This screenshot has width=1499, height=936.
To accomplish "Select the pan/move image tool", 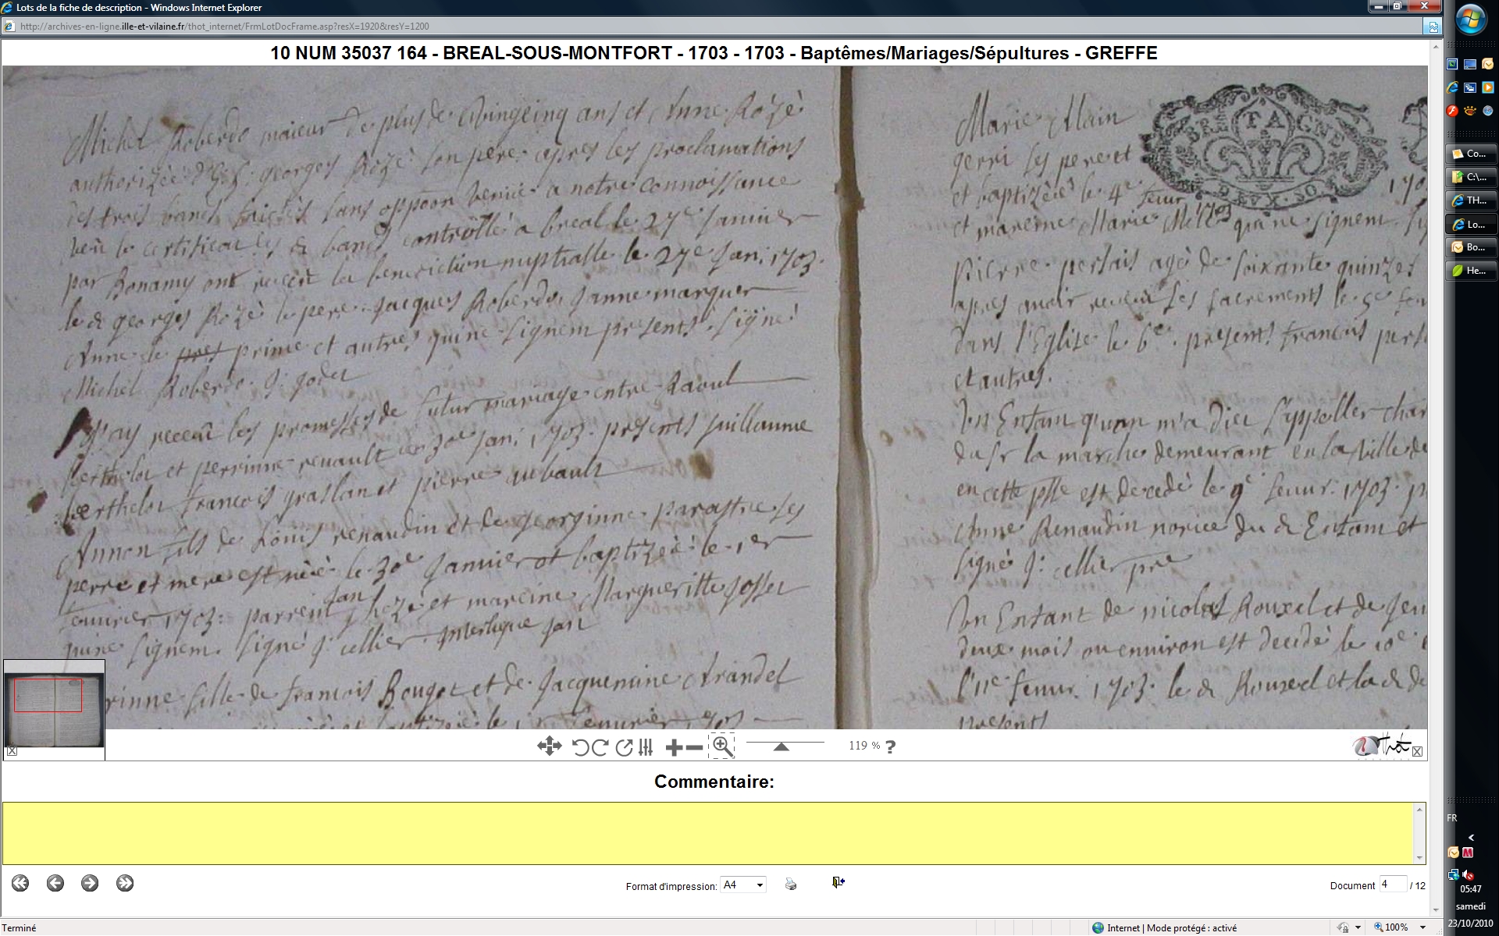I will click(x=549, y=746).
